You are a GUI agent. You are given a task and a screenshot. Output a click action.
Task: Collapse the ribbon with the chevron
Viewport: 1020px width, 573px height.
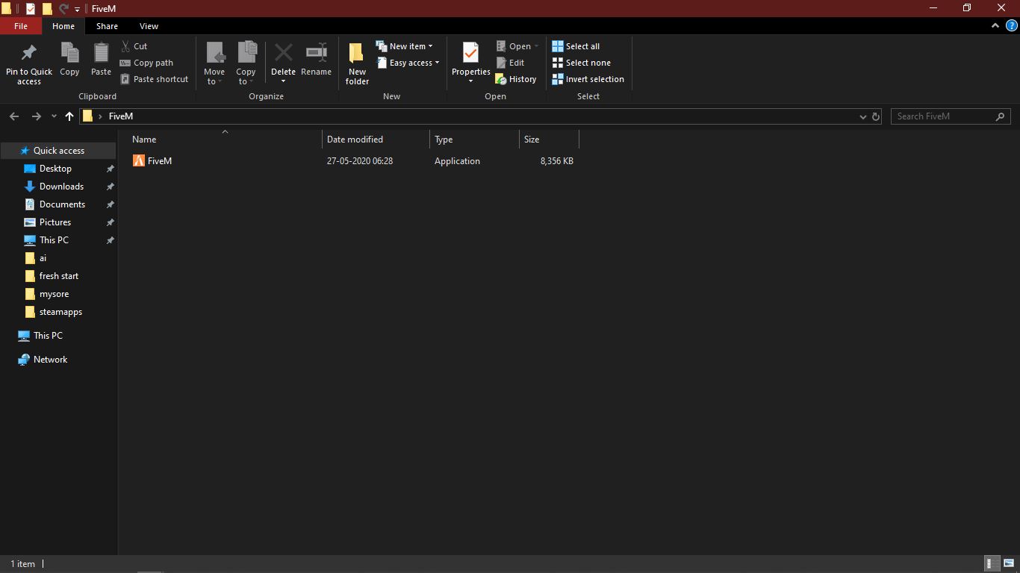(995, 25)
